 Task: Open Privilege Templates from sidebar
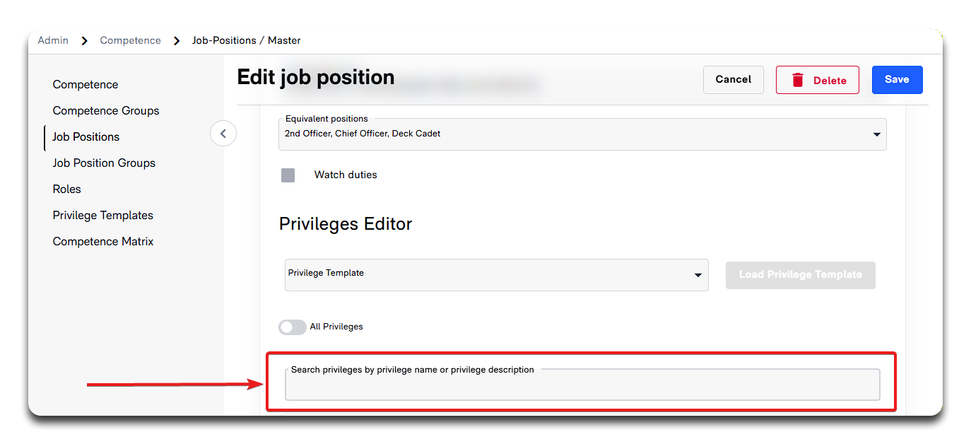(103, 216)
